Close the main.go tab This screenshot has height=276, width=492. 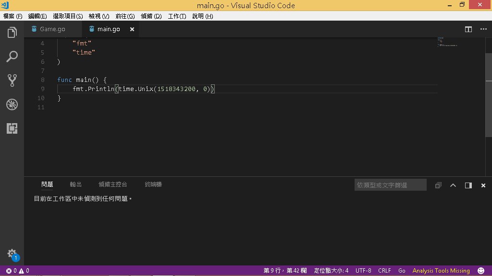point(132,29)
